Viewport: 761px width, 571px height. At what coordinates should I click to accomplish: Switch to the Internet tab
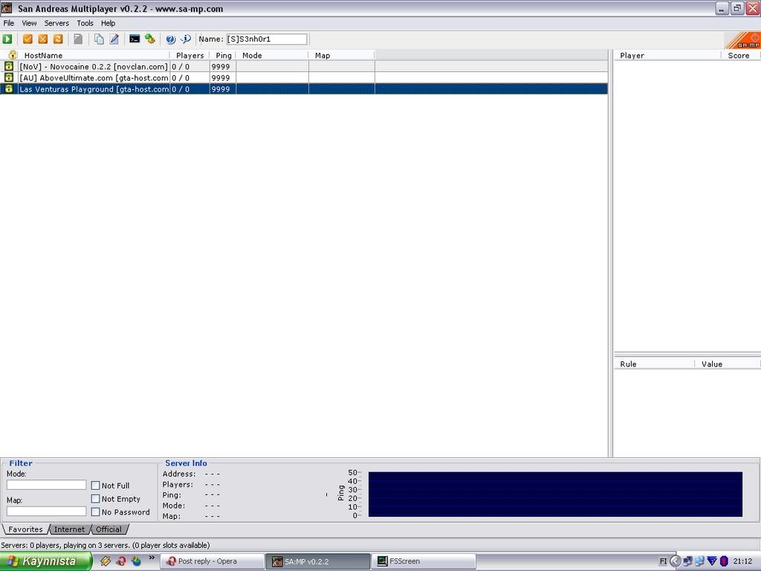(69, 529)
